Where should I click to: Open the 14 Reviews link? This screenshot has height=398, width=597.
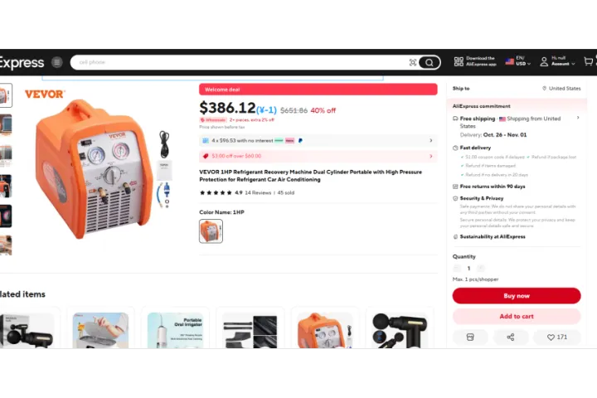(258, 192)
